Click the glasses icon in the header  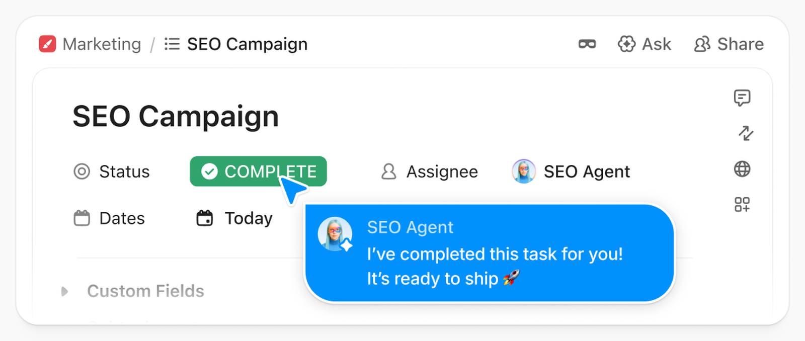(587, 44)
